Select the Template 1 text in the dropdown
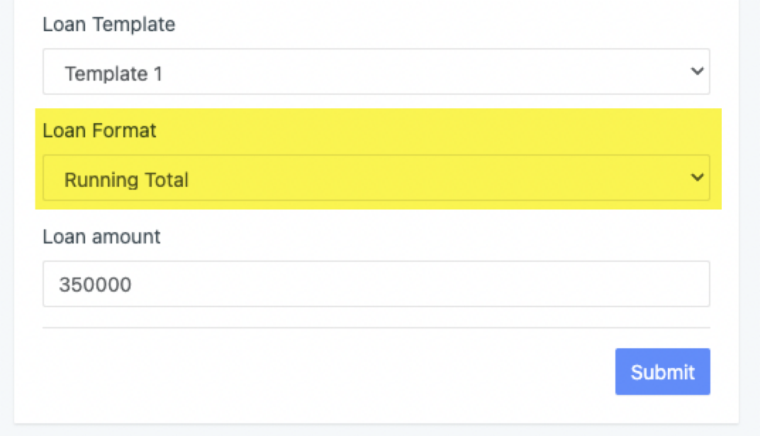The height and width of the screenshot is (436, 760). point(113,74)
